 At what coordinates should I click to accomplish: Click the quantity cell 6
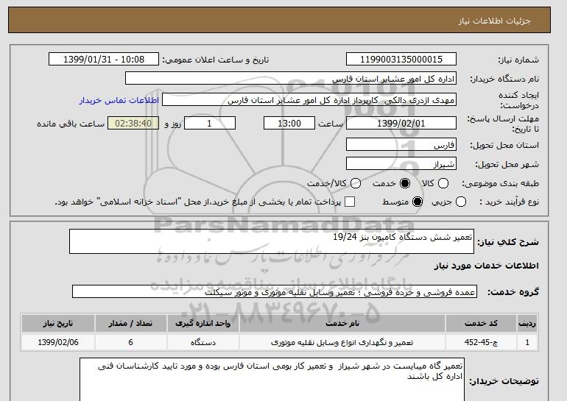130,342
